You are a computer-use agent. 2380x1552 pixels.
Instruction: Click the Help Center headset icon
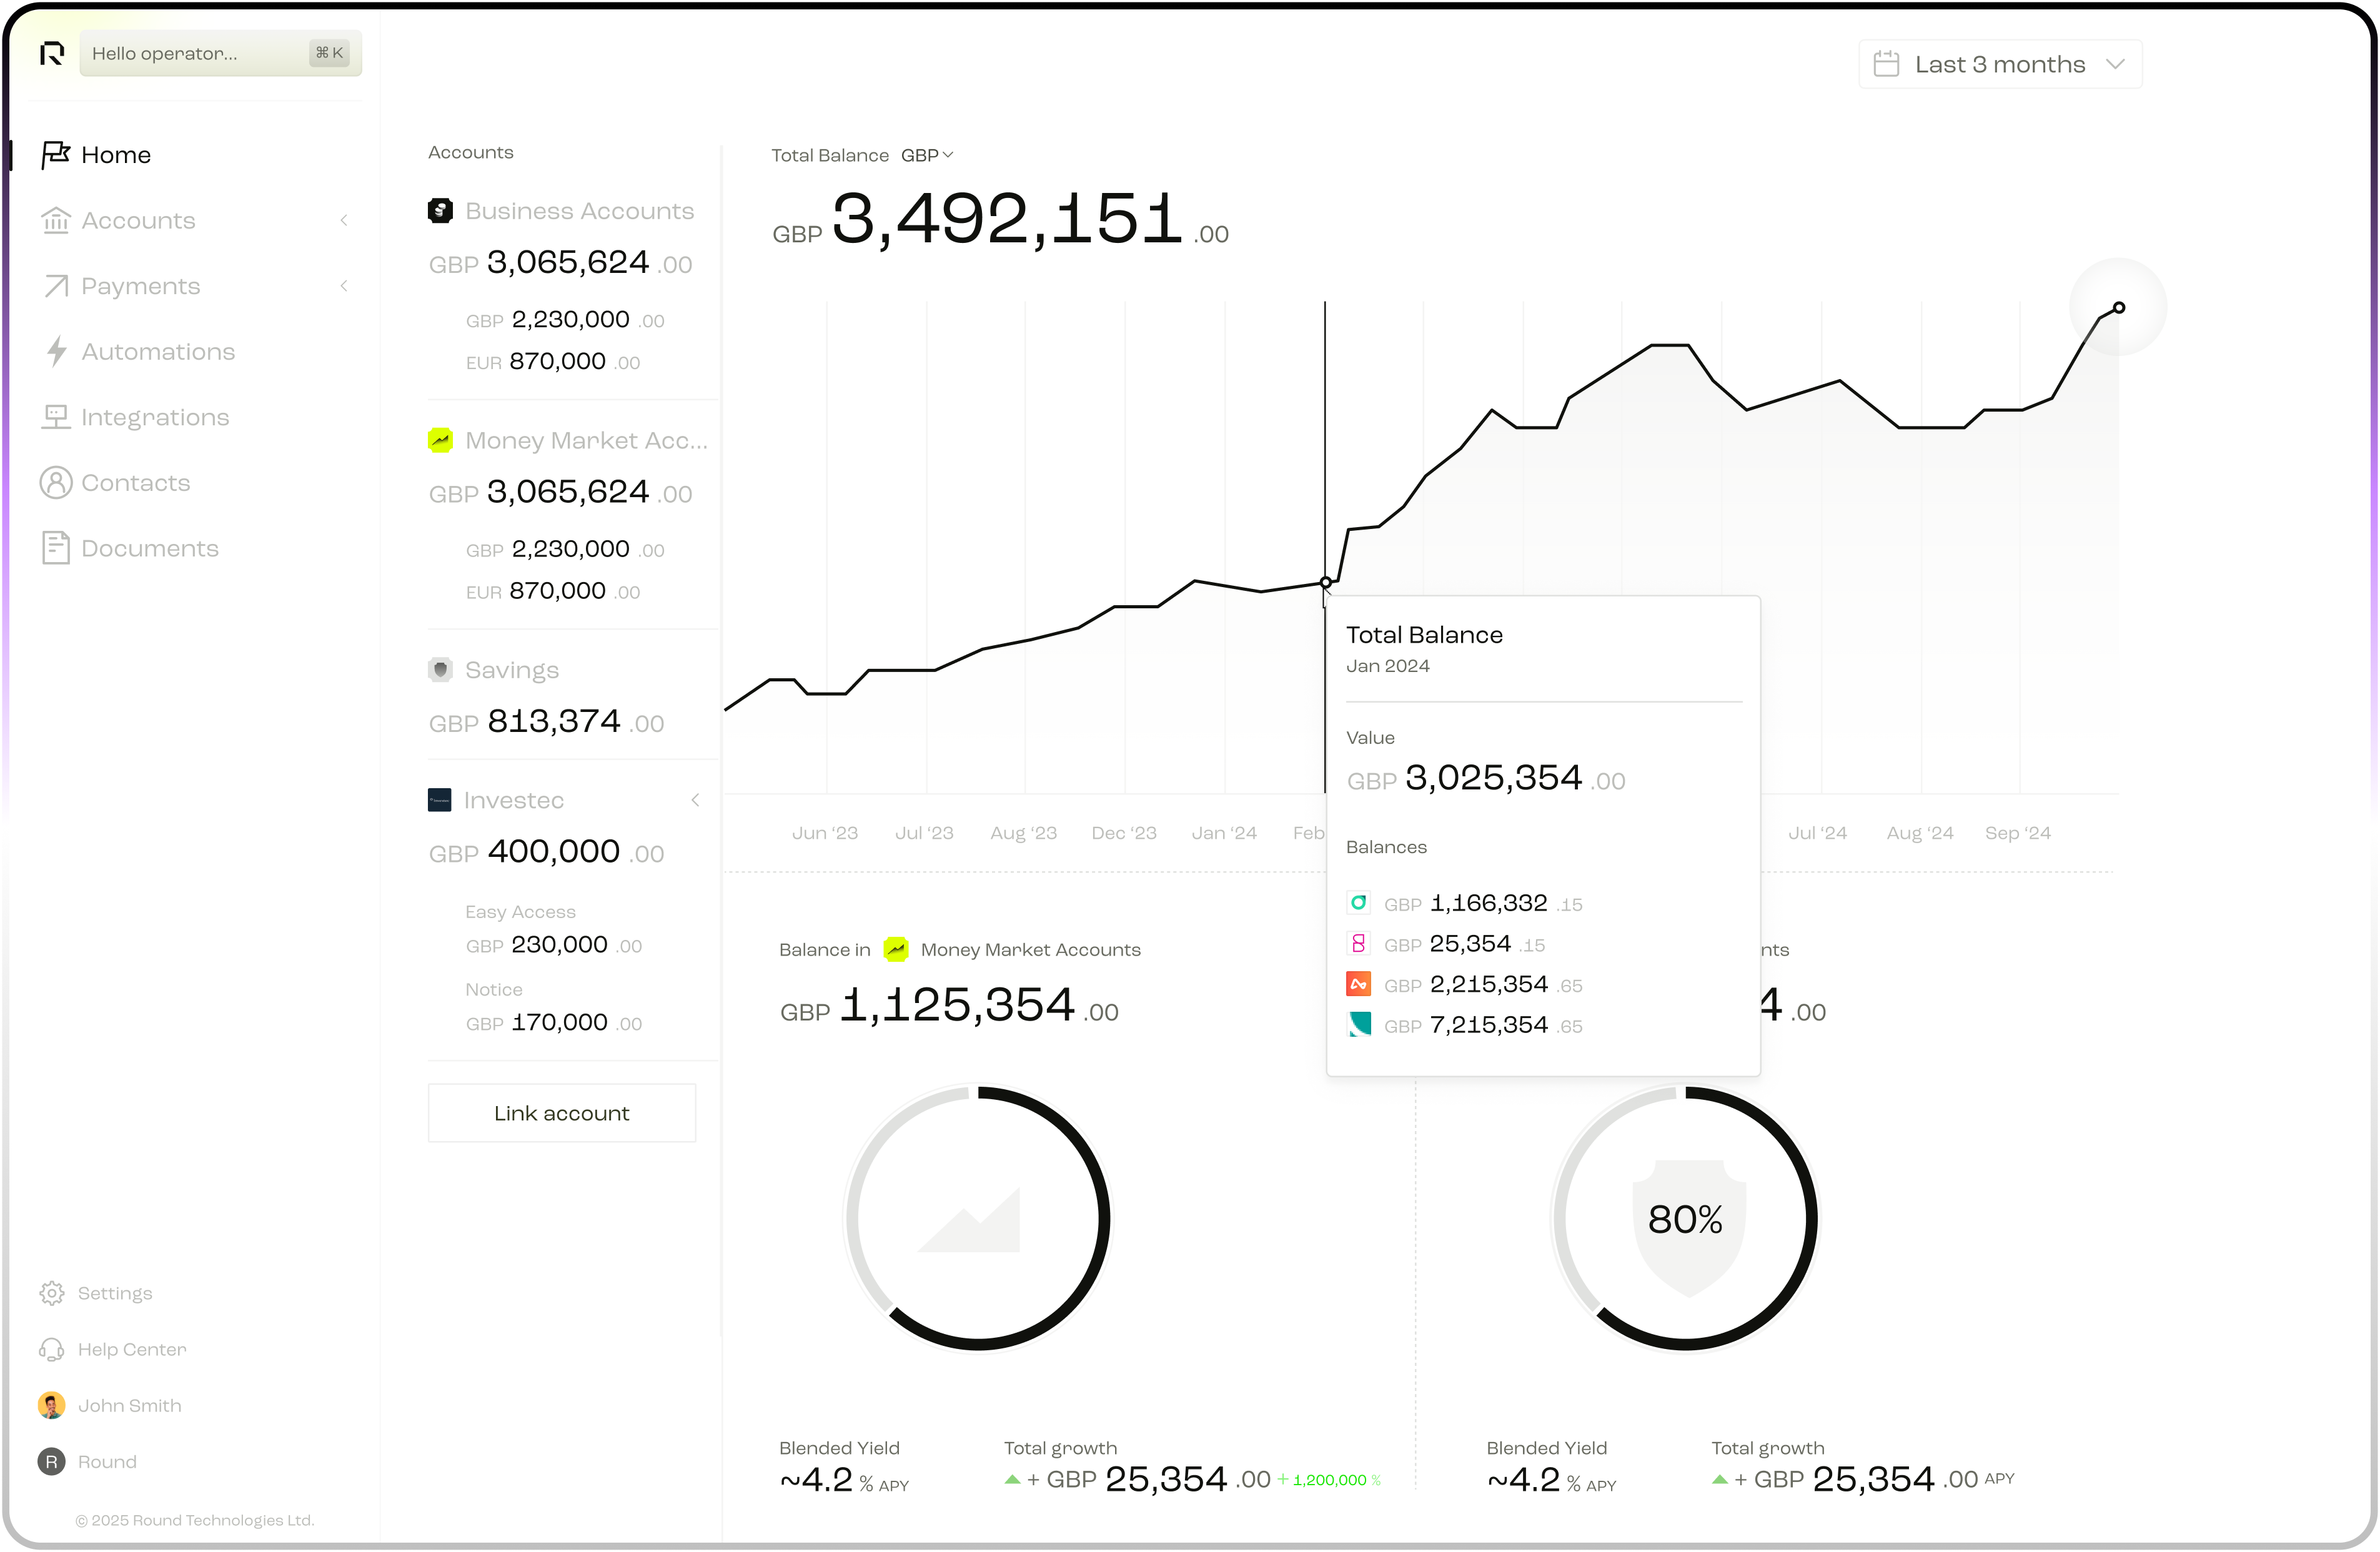click(x=51, y=1349)
